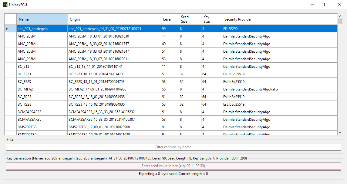Screen dimensions: 347x184
Task: Select origin BC_MFA2_17_09_01_20184914104936
Action: click(x=114, y=89)
